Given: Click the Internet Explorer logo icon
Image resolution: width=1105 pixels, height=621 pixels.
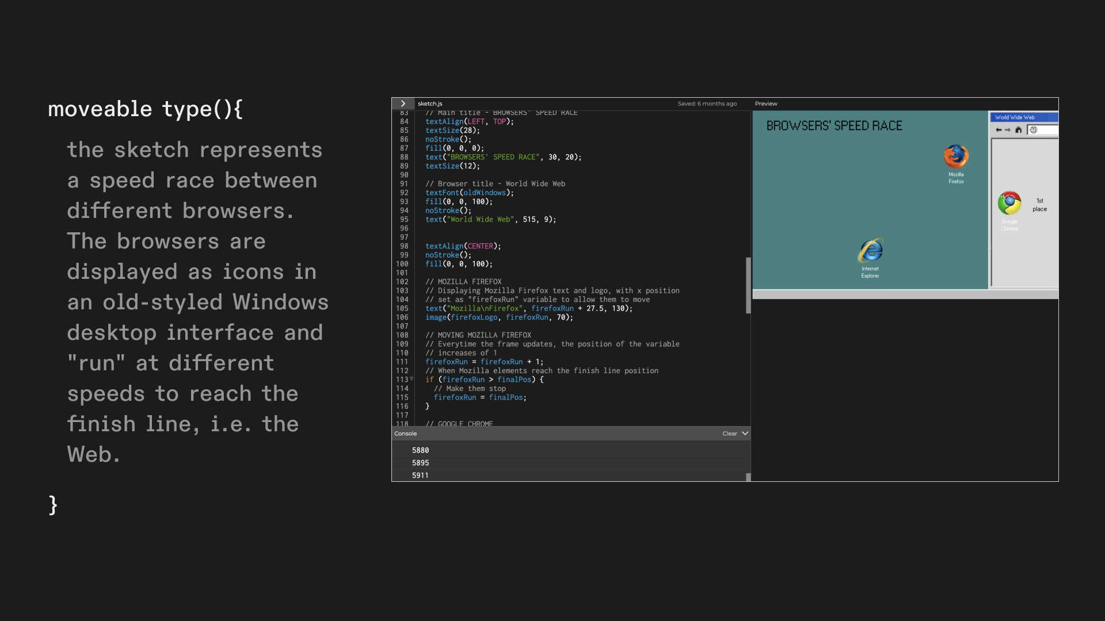Looking at the screenshot, I should point(870,251).
